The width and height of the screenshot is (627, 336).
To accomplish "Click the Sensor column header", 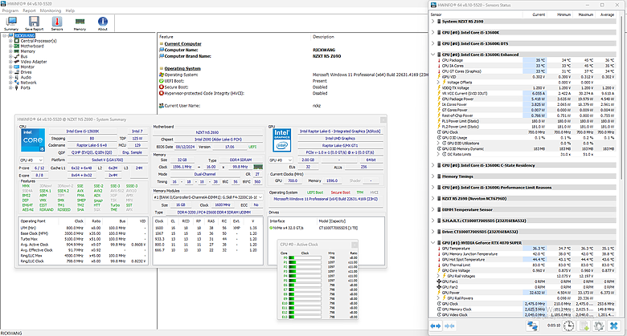I will tap(476, 14).
